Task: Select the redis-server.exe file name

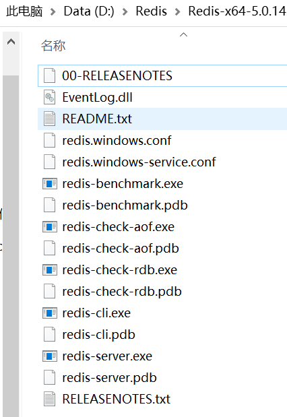Action: pos(107,356)
